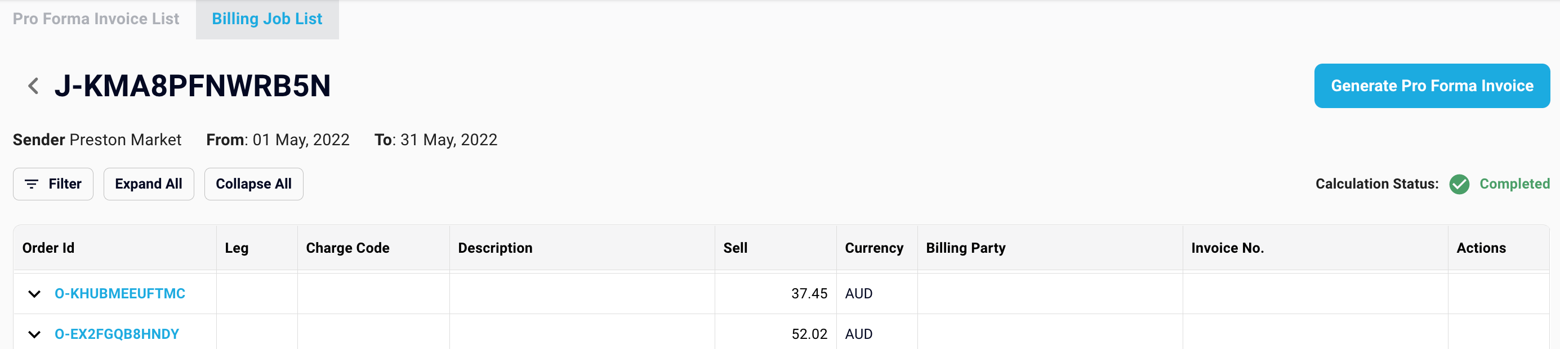Click Expand All button

(x=148, y=184)
